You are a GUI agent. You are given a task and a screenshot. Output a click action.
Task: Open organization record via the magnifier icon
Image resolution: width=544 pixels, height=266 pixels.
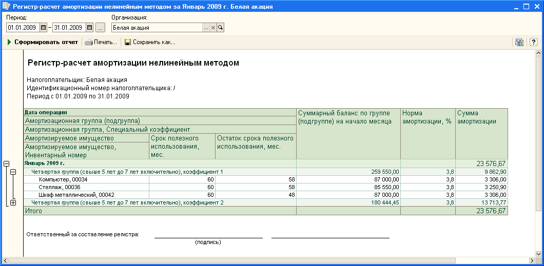(x=220, y=28)
